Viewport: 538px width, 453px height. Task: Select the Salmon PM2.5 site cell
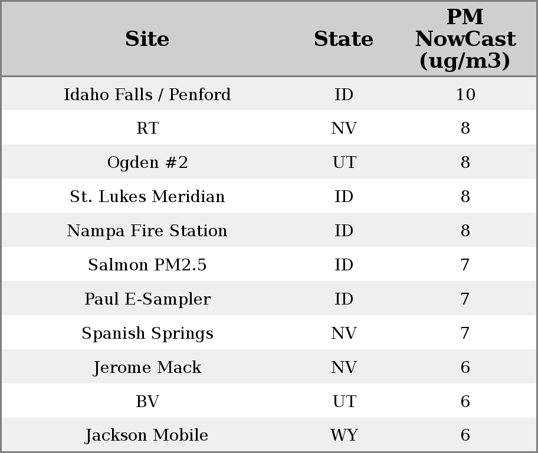(x=147, y=265)
